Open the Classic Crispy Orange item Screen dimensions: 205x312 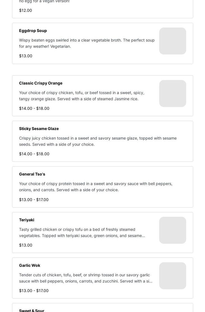(x=41, y=83)
